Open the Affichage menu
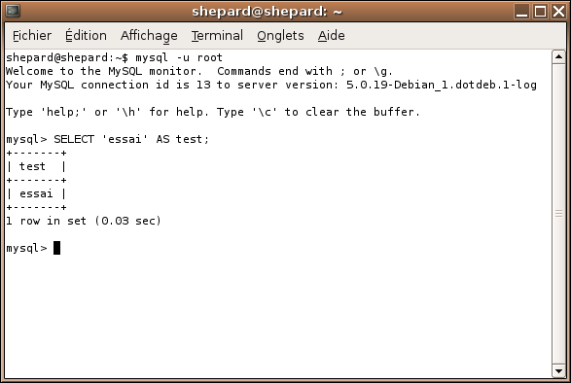The height and width of the screenshot is (383, 571). coord(149,36)
